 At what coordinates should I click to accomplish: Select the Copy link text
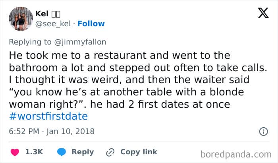[139, 152]
